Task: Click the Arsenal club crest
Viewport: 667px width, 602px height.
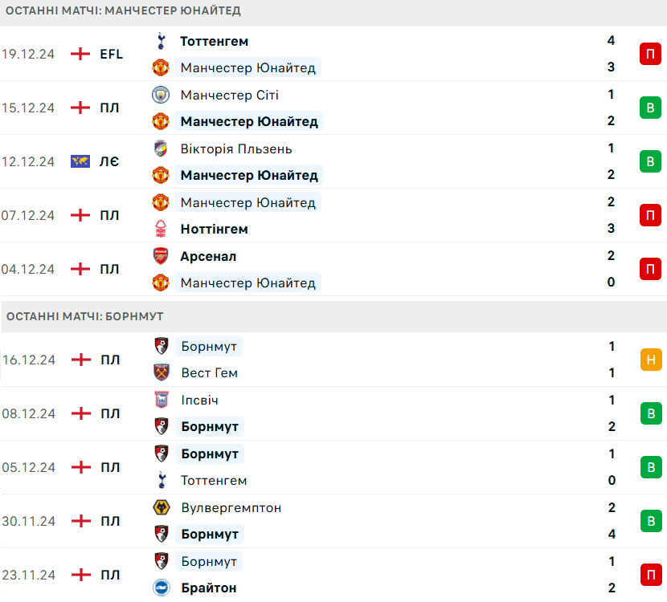Action: (161, 256)
